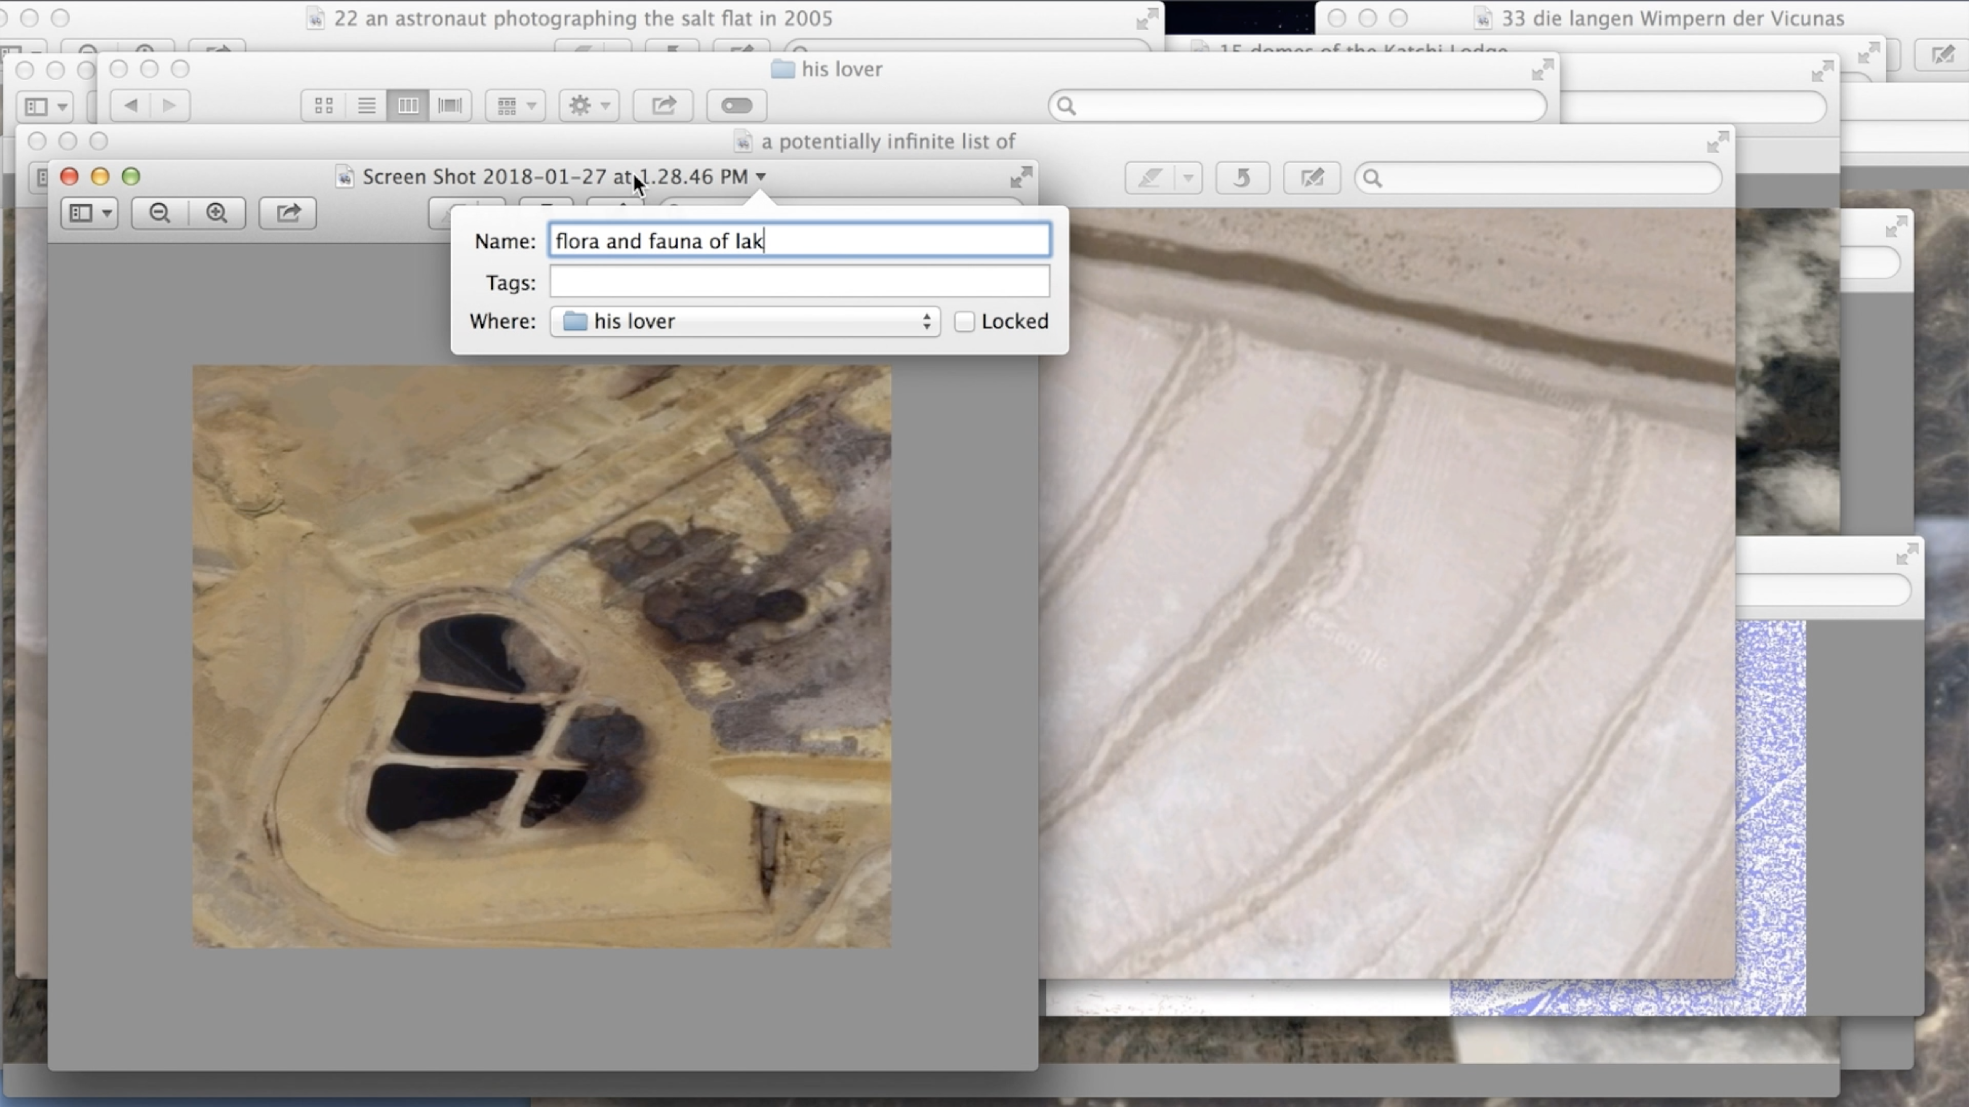Click the rotate button in background Preview
Screen dimensions: 1969x1107
1242,178
